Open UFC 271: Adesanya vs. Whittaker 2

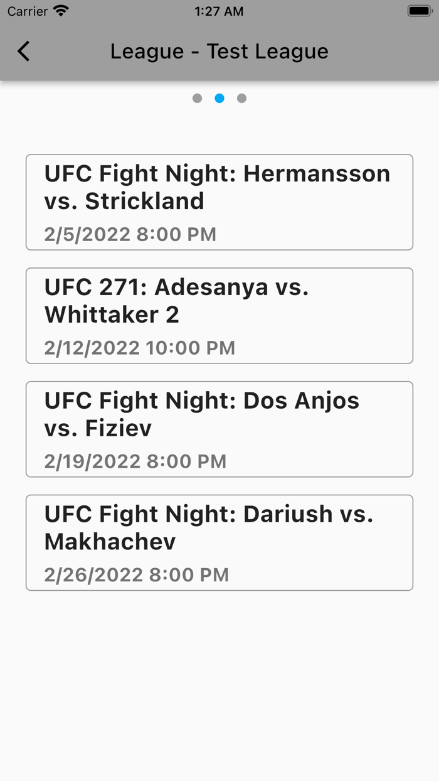pyautogui.click(x=219, y=315)
